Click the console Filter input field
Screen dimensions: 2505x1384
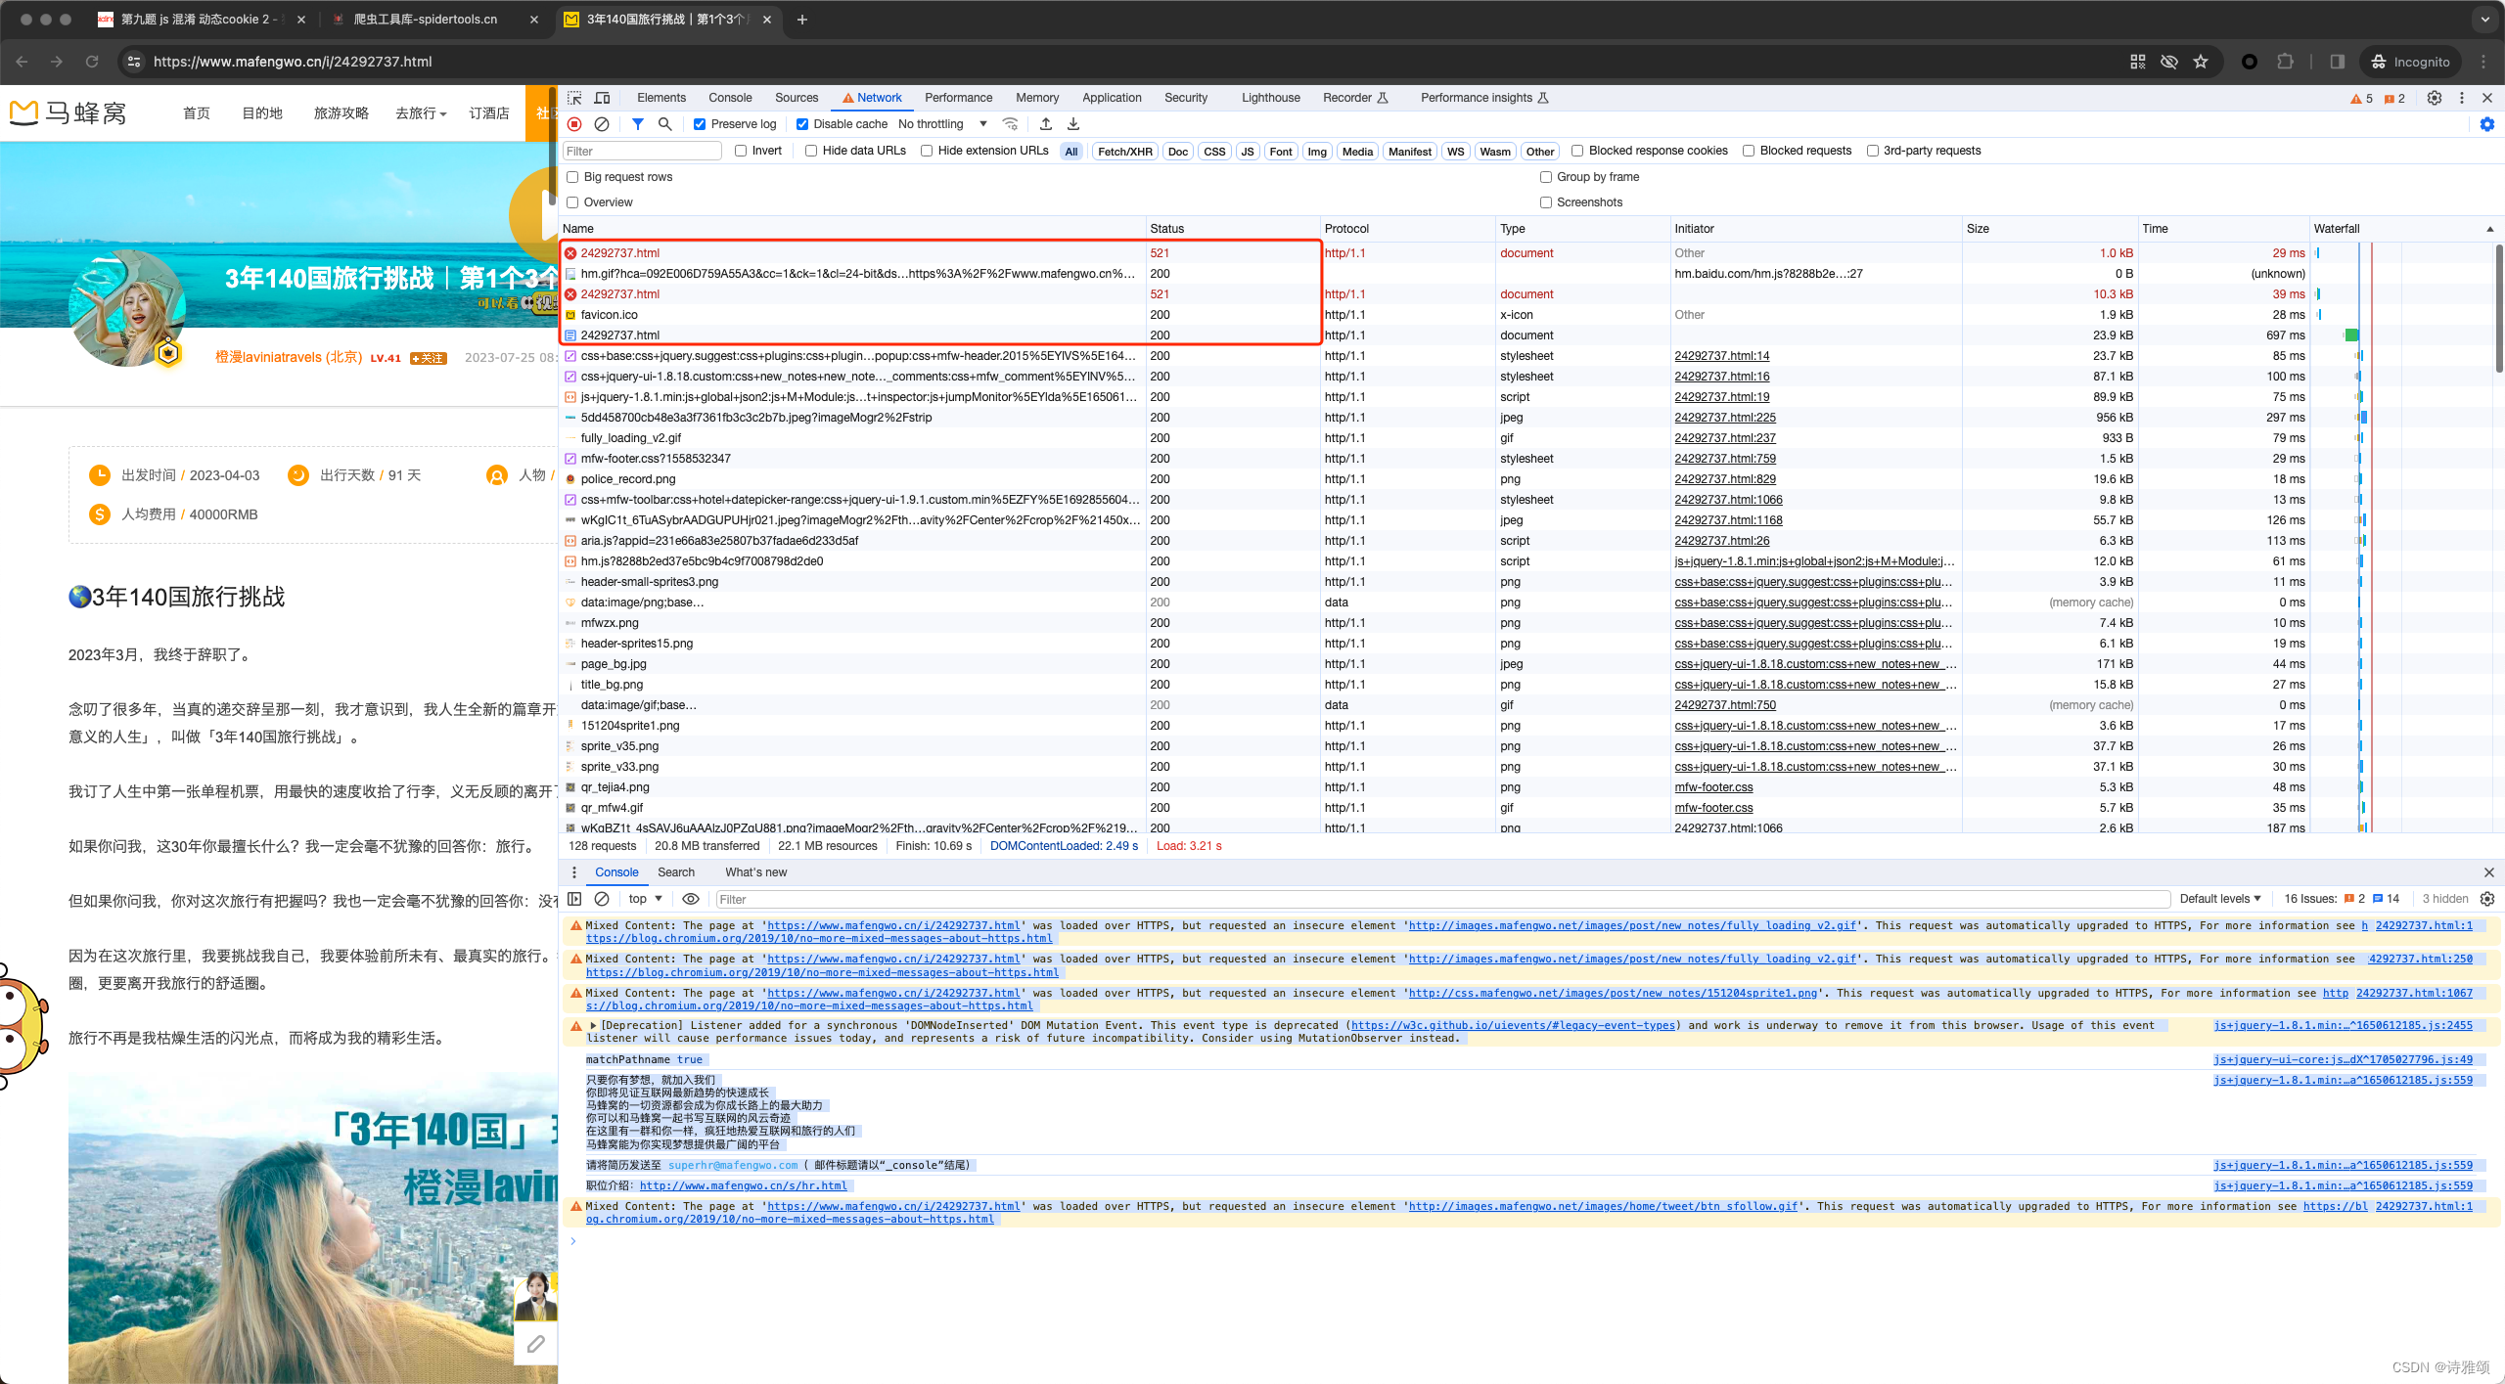1442,899
